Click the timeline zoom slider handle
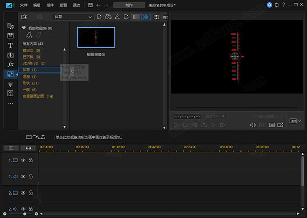Viewport: 307px width, 218px height. coord(25,214)
